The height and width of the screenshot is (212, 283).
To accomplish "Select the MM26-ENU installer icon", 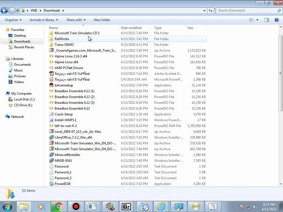I will click(x=51, y=160).
